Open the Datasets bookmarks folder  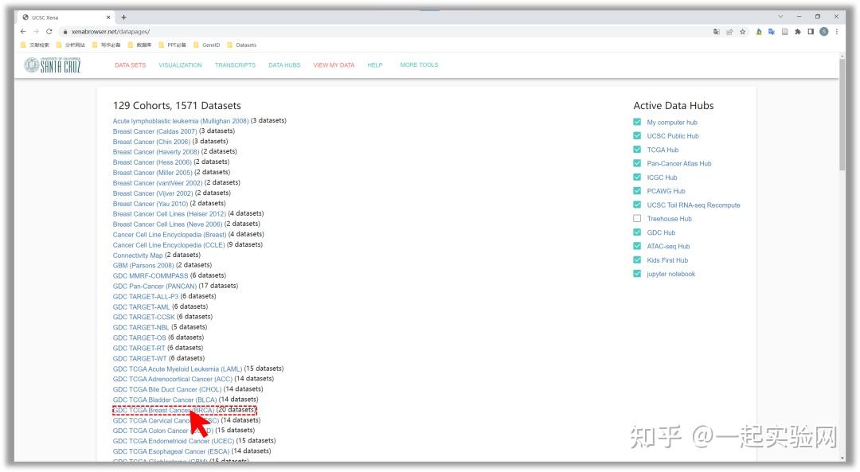point(241,45)
